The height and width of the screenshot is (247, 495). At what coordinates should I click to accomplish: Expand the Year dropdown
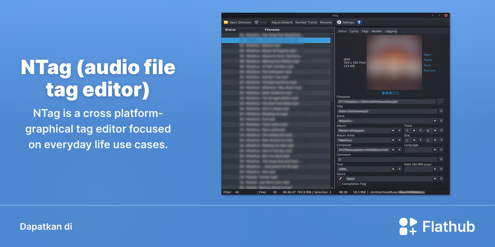[x=393, y=169]
